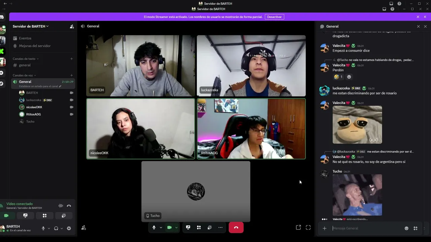This screenshot has height=242, width=431.
Task: Collapse the Canales de texto category
Action: [x=26, y=59]
